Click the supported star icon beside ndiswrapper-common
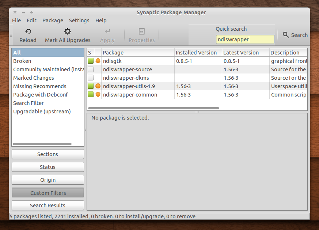The height and width of the screenshot is (230, 319). pyautogui.click(x=98, y=94)
